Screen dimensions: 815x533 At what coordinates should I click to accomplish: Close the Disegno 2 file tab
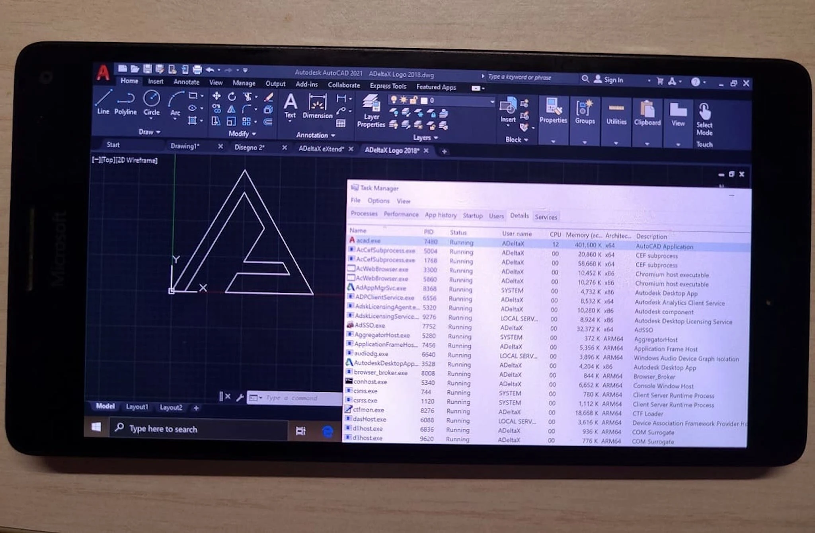(285, 148)
